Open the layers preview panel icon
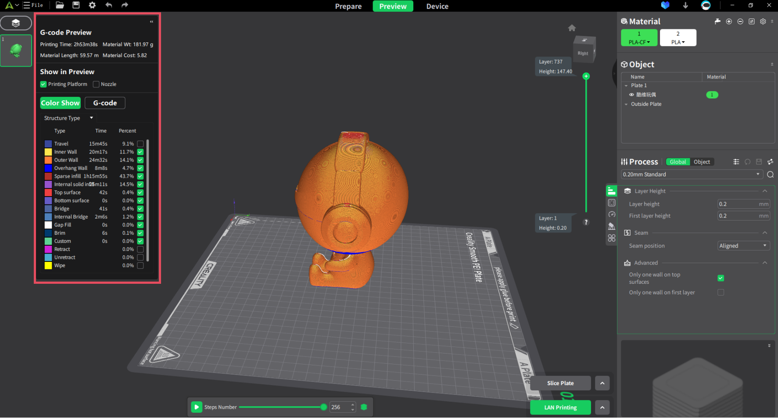This screenshot has height=418, width=778. pyautogui.click(x=16, y=23)
